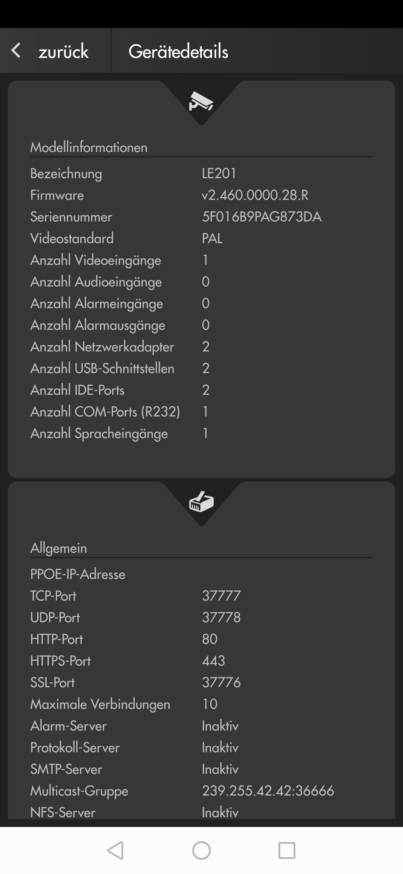Select the Alarm-Server Inaktiv status
This screenshot has width=403, height=874.
point(220,726)
